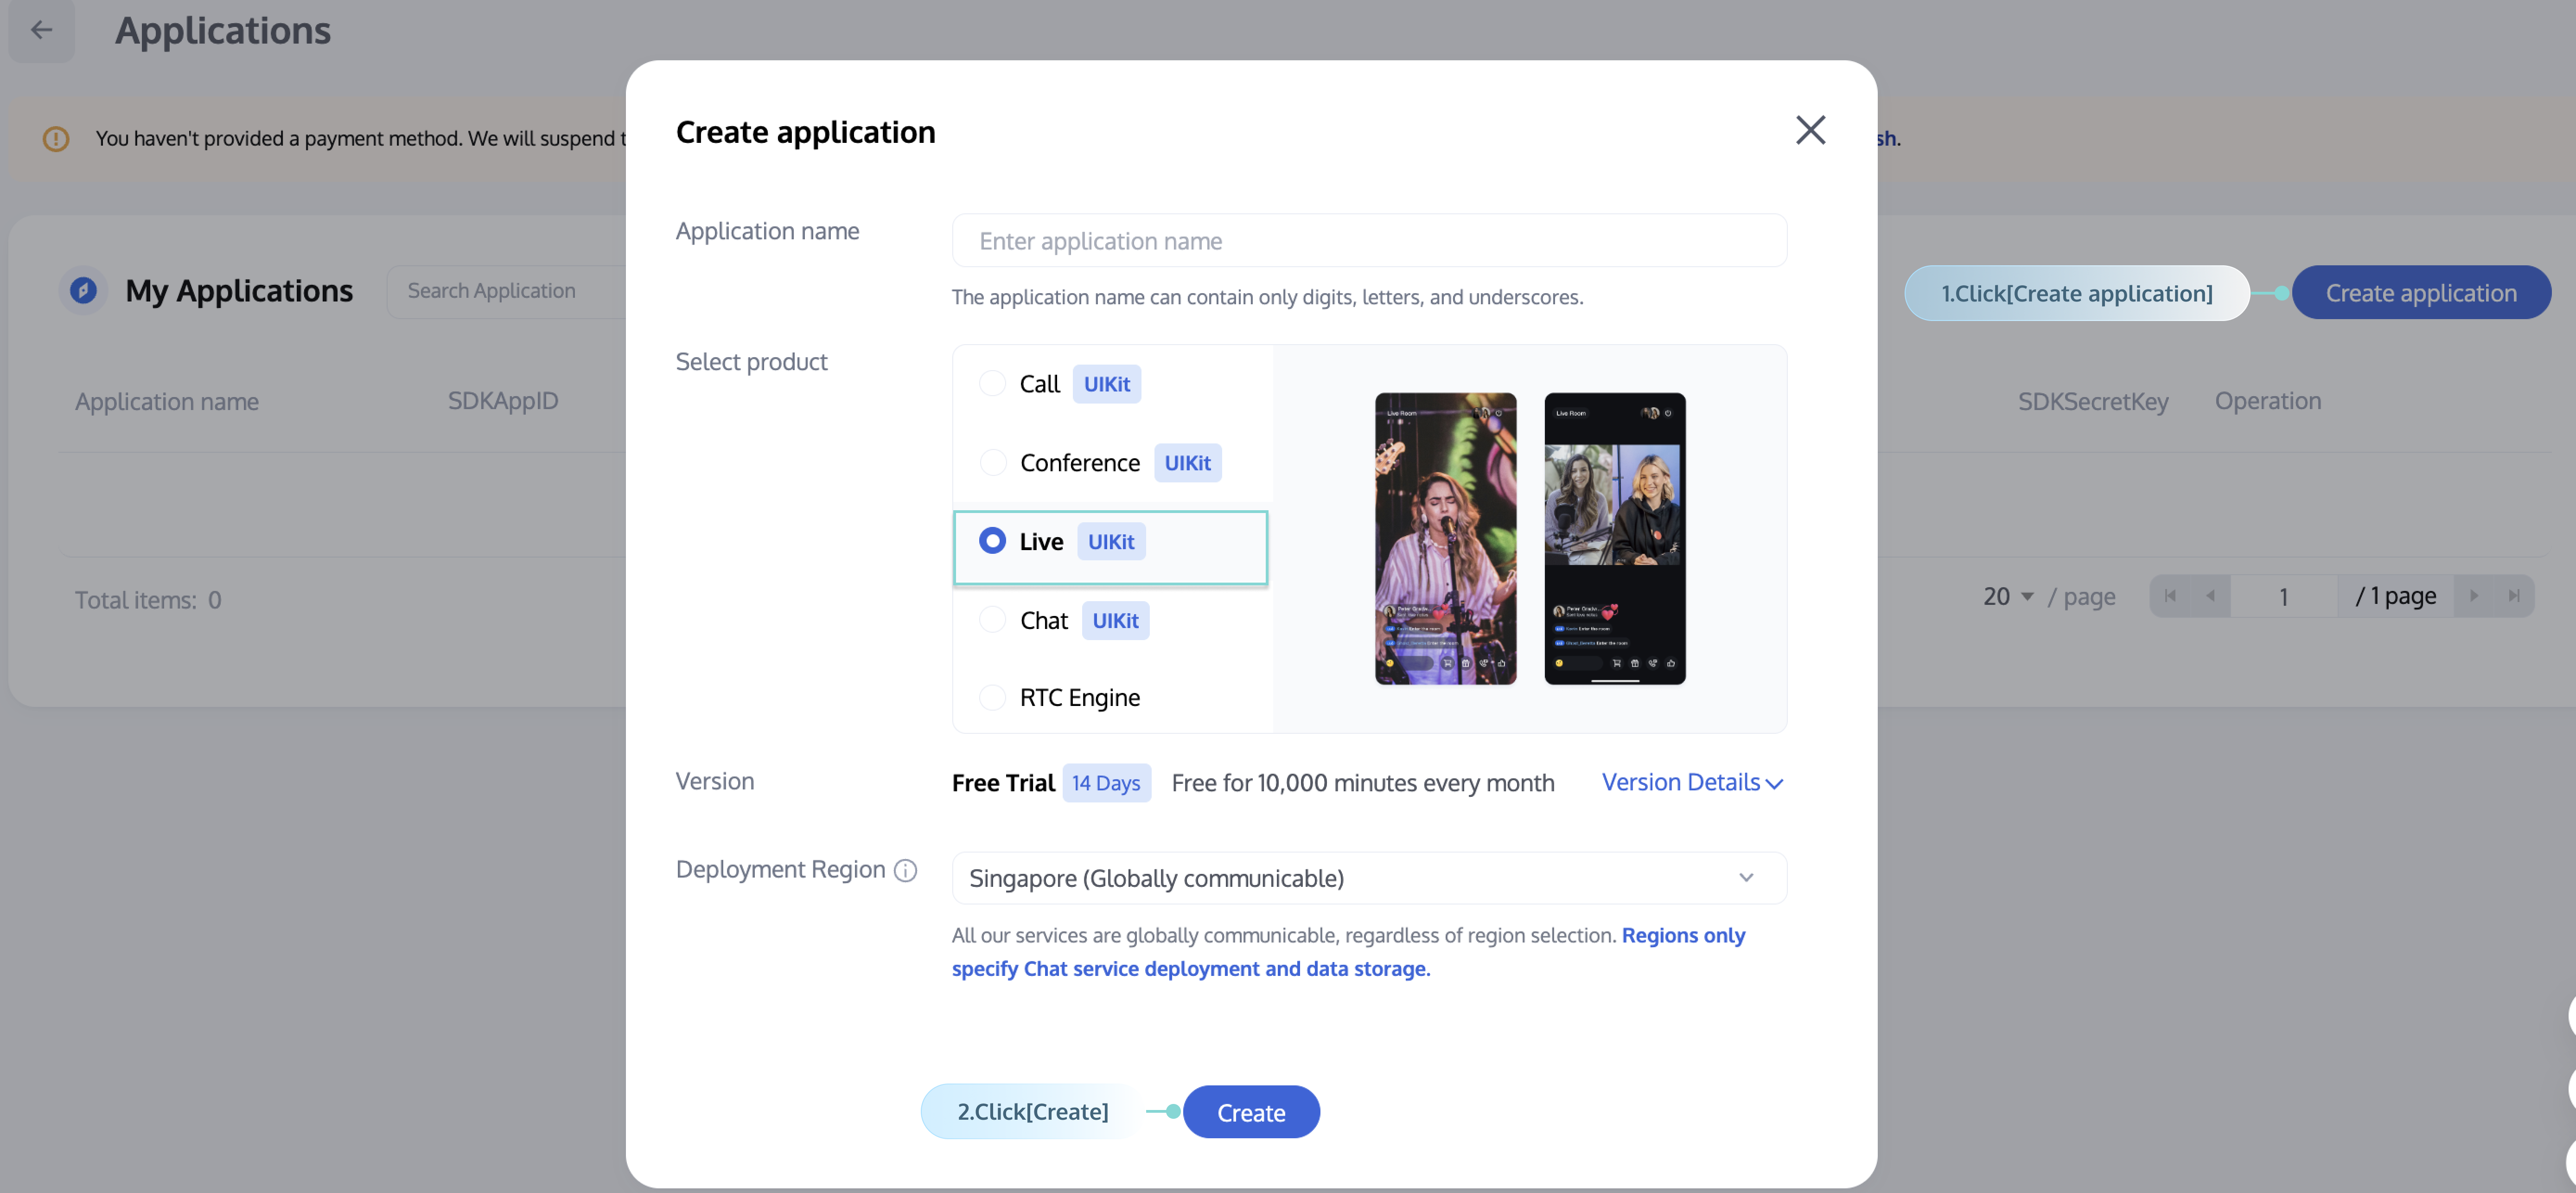Click the left live room preview thumbnail
The height and width of the screenshot is (1193, 2576).
[1445, 539]
